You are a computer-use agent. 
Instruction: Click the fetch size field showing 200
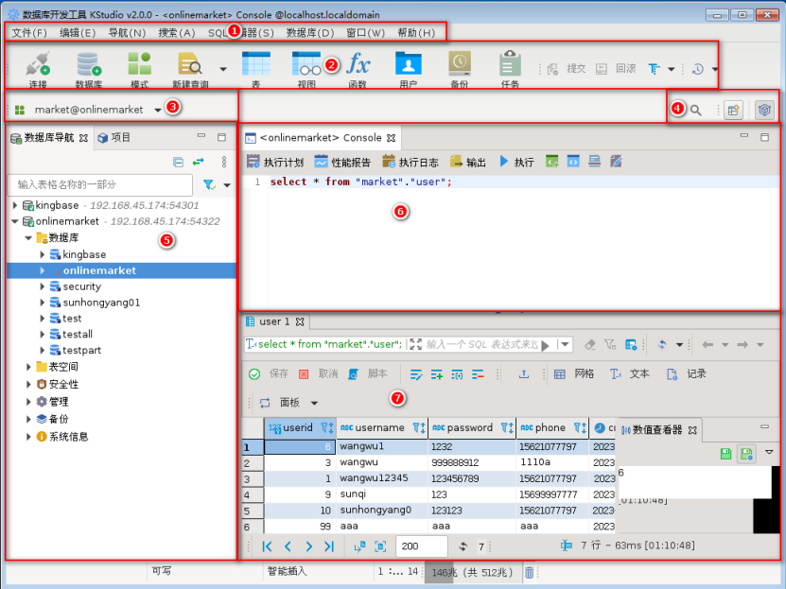(421, 546)
